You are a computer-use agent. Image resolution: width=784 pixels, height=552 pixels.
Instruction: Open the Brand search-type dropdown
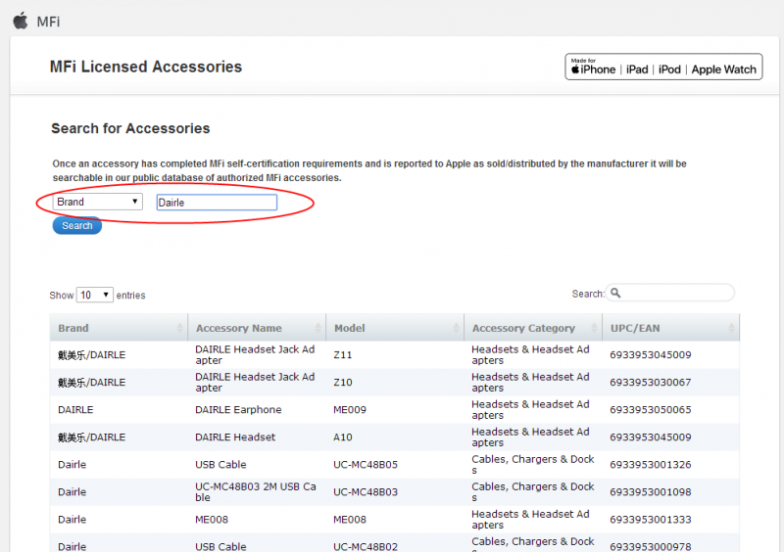pyautogui.click(x=98, y=202)
